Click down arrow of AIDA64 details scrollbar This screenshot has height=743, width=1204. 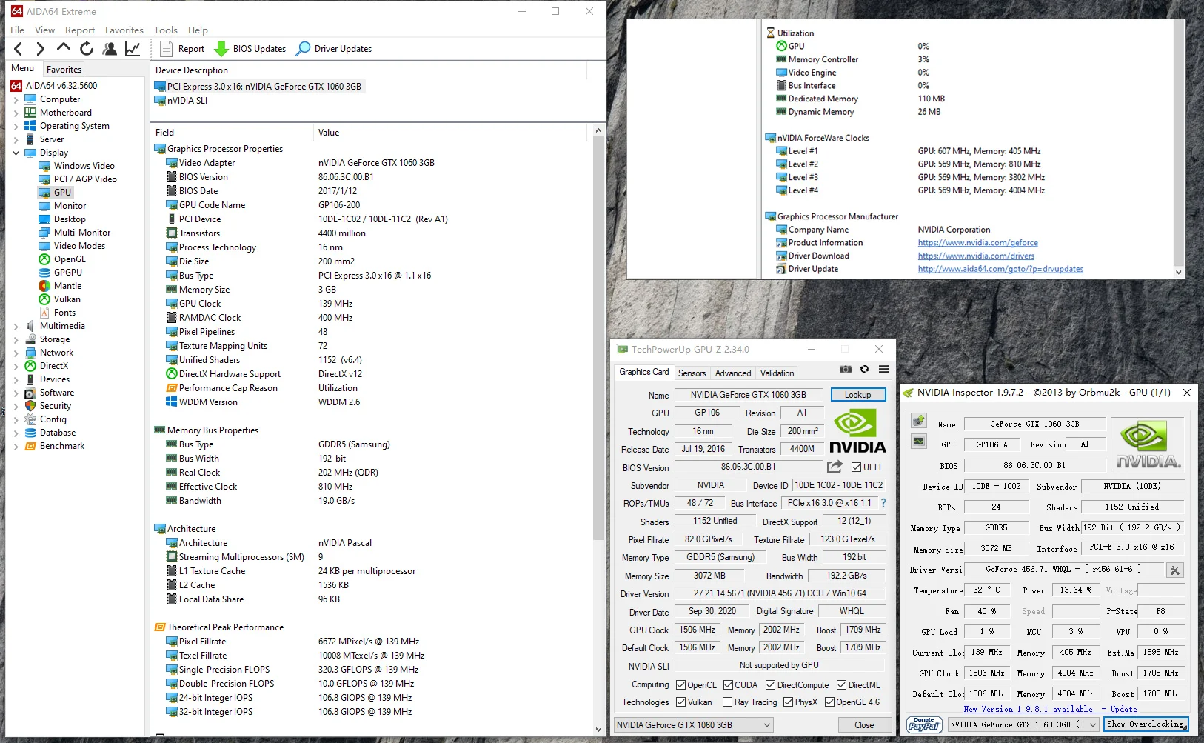[x=598, y=730]
